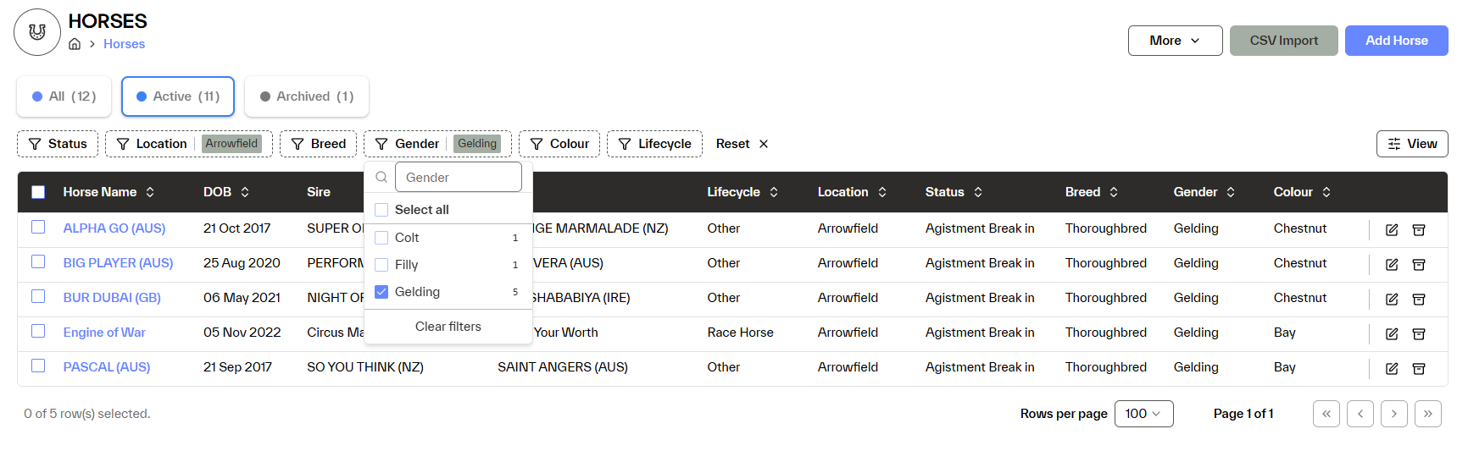The height and width of the screenshot is (451, 1457).
Task: Click the home breadcrumb icon
Action: (75, 44)
